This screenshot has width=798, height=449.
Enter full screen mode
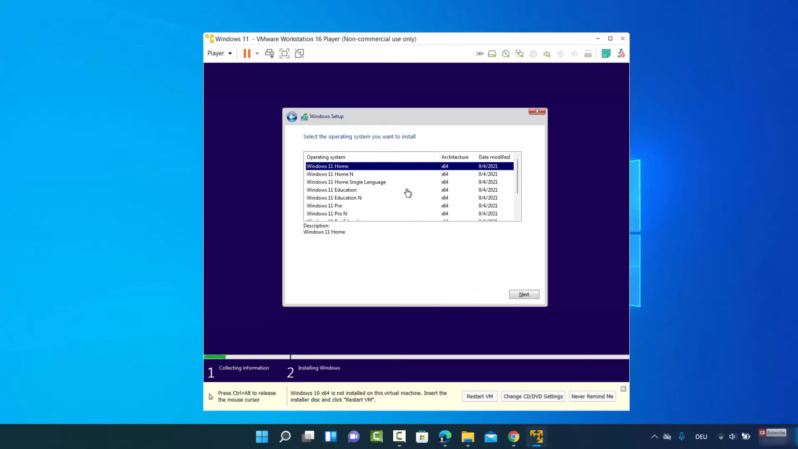[284, 54]
